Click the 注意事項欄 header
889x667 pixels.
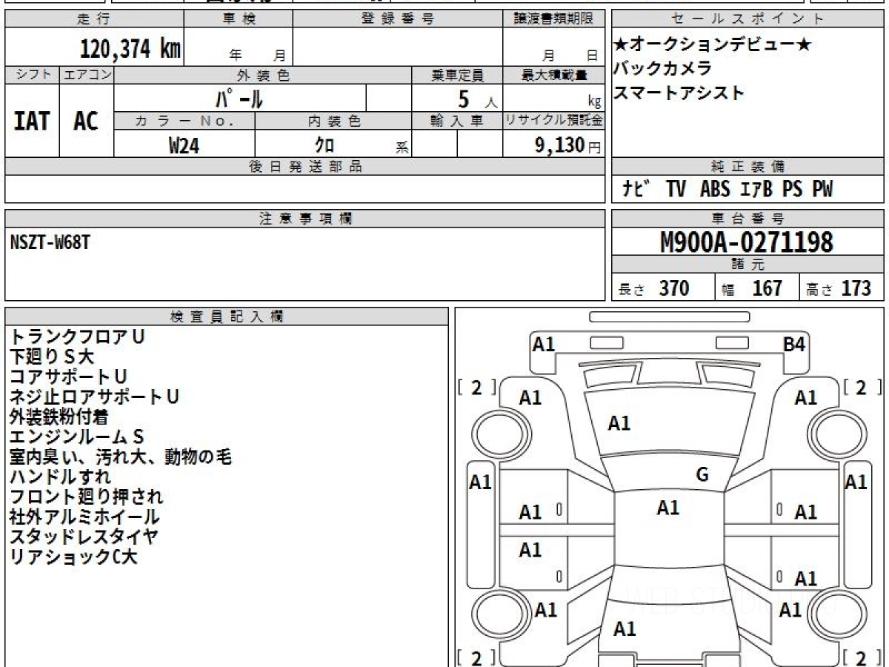click(x=304, y=219)
